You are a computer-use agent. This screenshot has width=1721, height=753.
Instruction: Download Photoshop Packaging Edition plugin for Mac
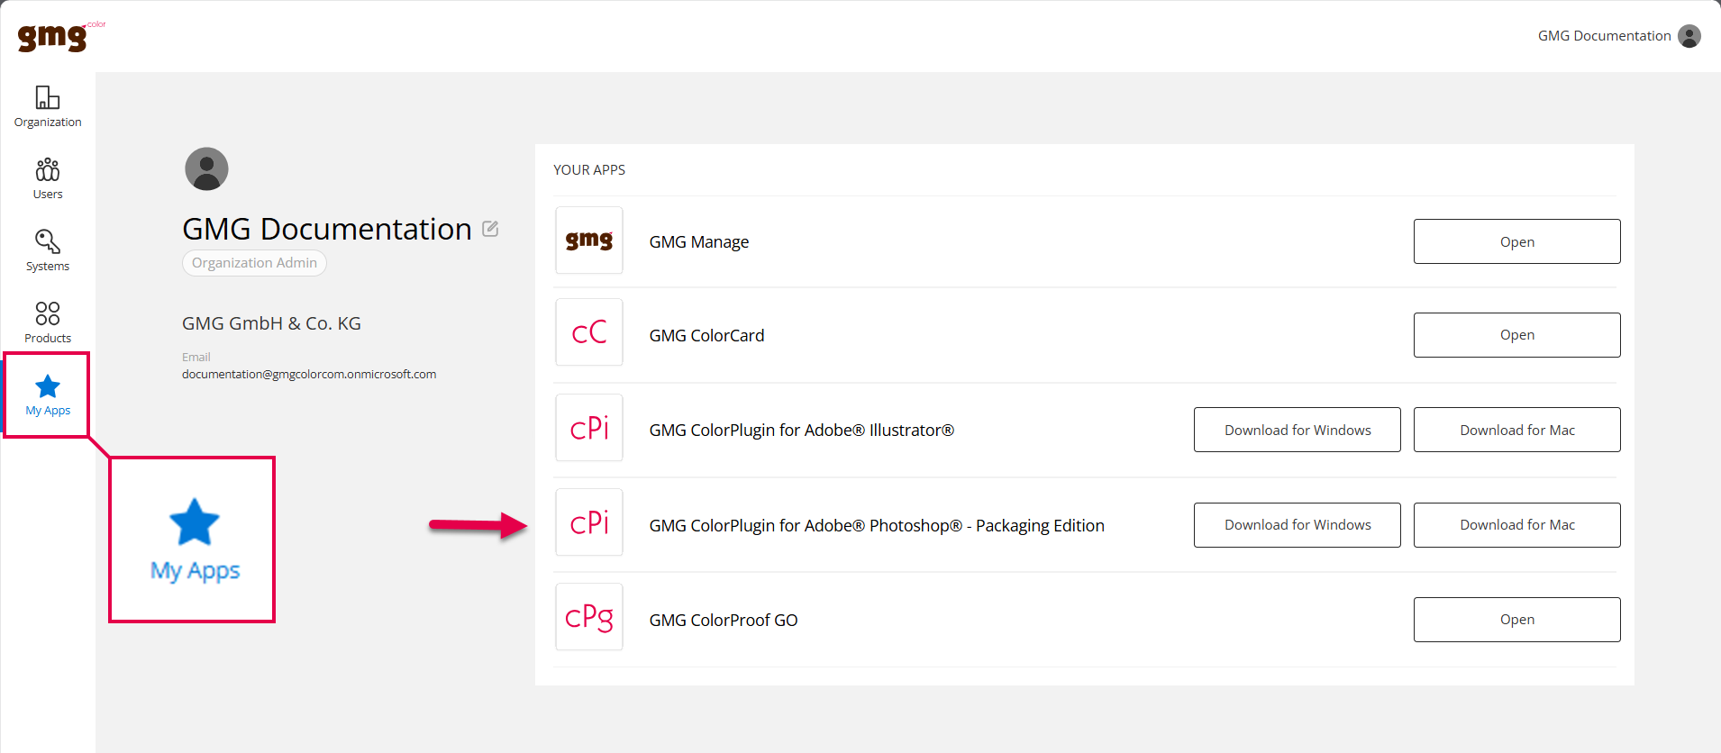pos(1517,525)
